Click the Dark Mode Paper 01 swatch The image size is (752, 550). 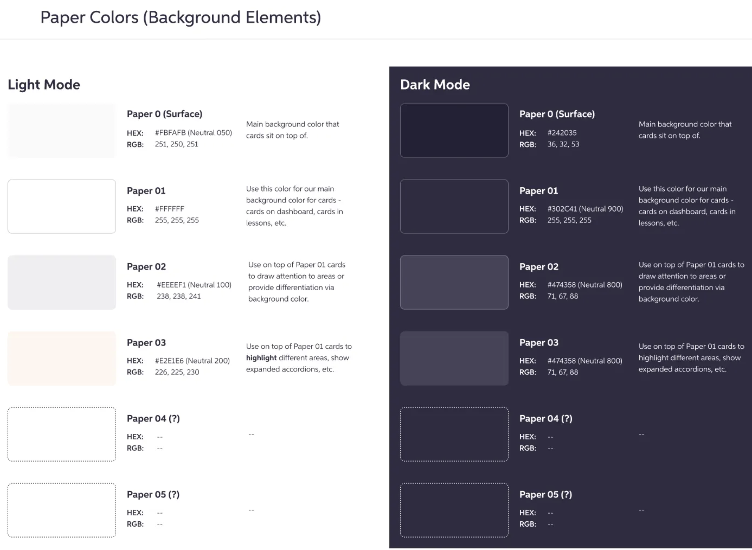point(454,206)
